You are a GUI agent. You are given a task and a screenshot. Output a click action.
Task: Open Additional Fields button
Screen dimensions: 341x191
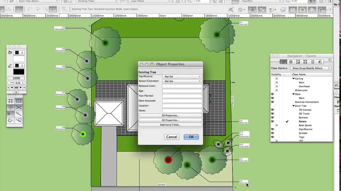170,125
